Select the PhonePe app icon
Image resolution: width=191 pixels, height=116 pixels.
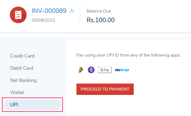pos(91,70)
